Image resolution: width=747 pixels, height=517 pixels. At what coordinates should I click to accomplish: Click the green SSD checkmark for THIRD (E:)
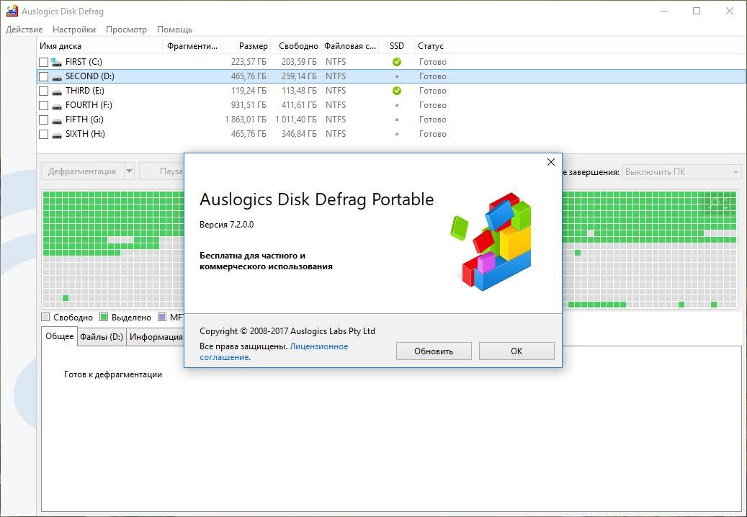(x=396, y=91)
